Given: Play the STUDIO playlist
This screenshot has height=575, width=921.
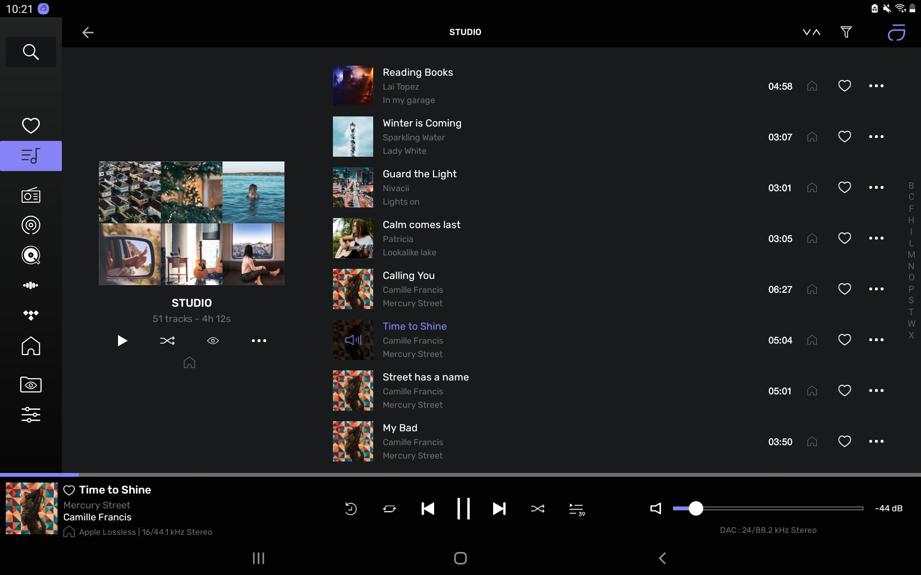Looking at the screenshot, I should coord(122,341).
